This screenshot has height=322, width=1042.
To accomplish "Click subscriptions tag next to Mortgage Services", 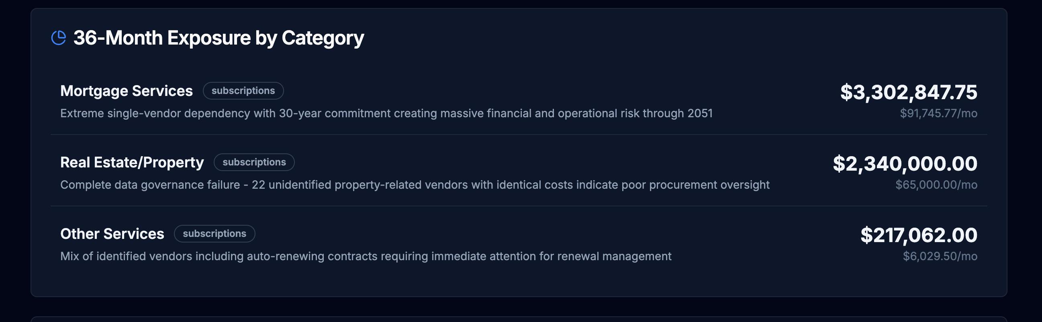I will (243, 91).
